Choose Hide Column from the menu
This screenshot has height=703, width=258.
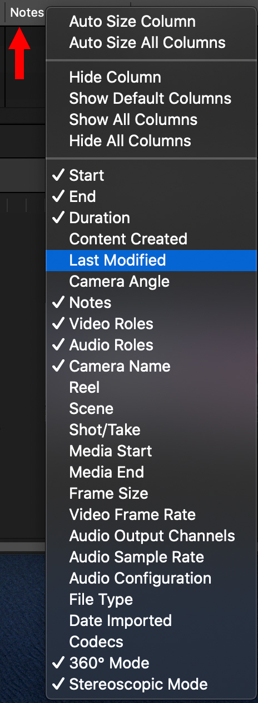click(151, 78)
